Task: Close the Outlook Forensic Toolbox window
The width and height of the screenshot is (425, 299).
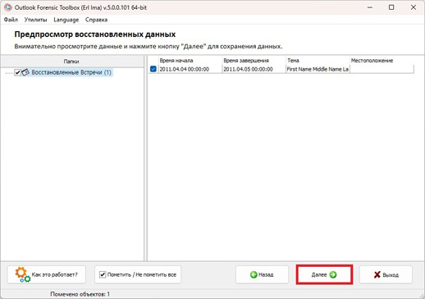Action: 414,7
